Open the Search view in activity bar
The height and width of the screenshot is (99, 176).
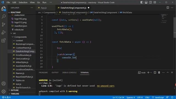pyautogui.click(x=4, y=16)
